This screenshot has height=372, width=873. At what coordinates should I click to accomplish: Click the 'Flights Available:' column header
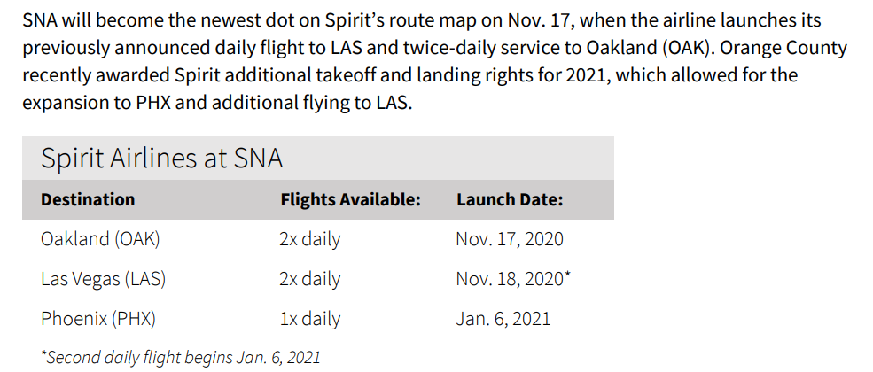(x=350, y=199)
